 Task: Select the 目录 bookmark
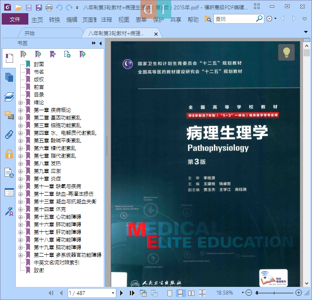click(39, 95)
